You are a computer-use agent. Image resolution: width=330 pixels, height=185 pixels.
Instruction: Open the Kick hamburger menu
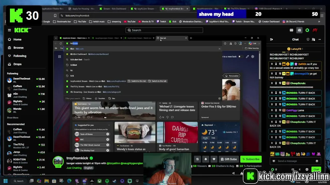click(9, 30)
